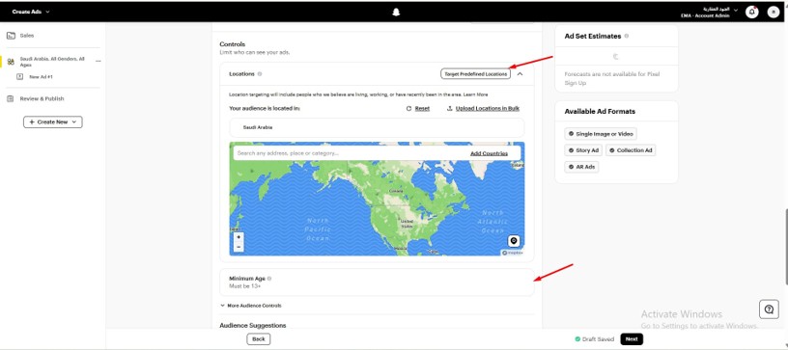
Task: Click the AR Ads checkmark icon
Action: [571, 167]
